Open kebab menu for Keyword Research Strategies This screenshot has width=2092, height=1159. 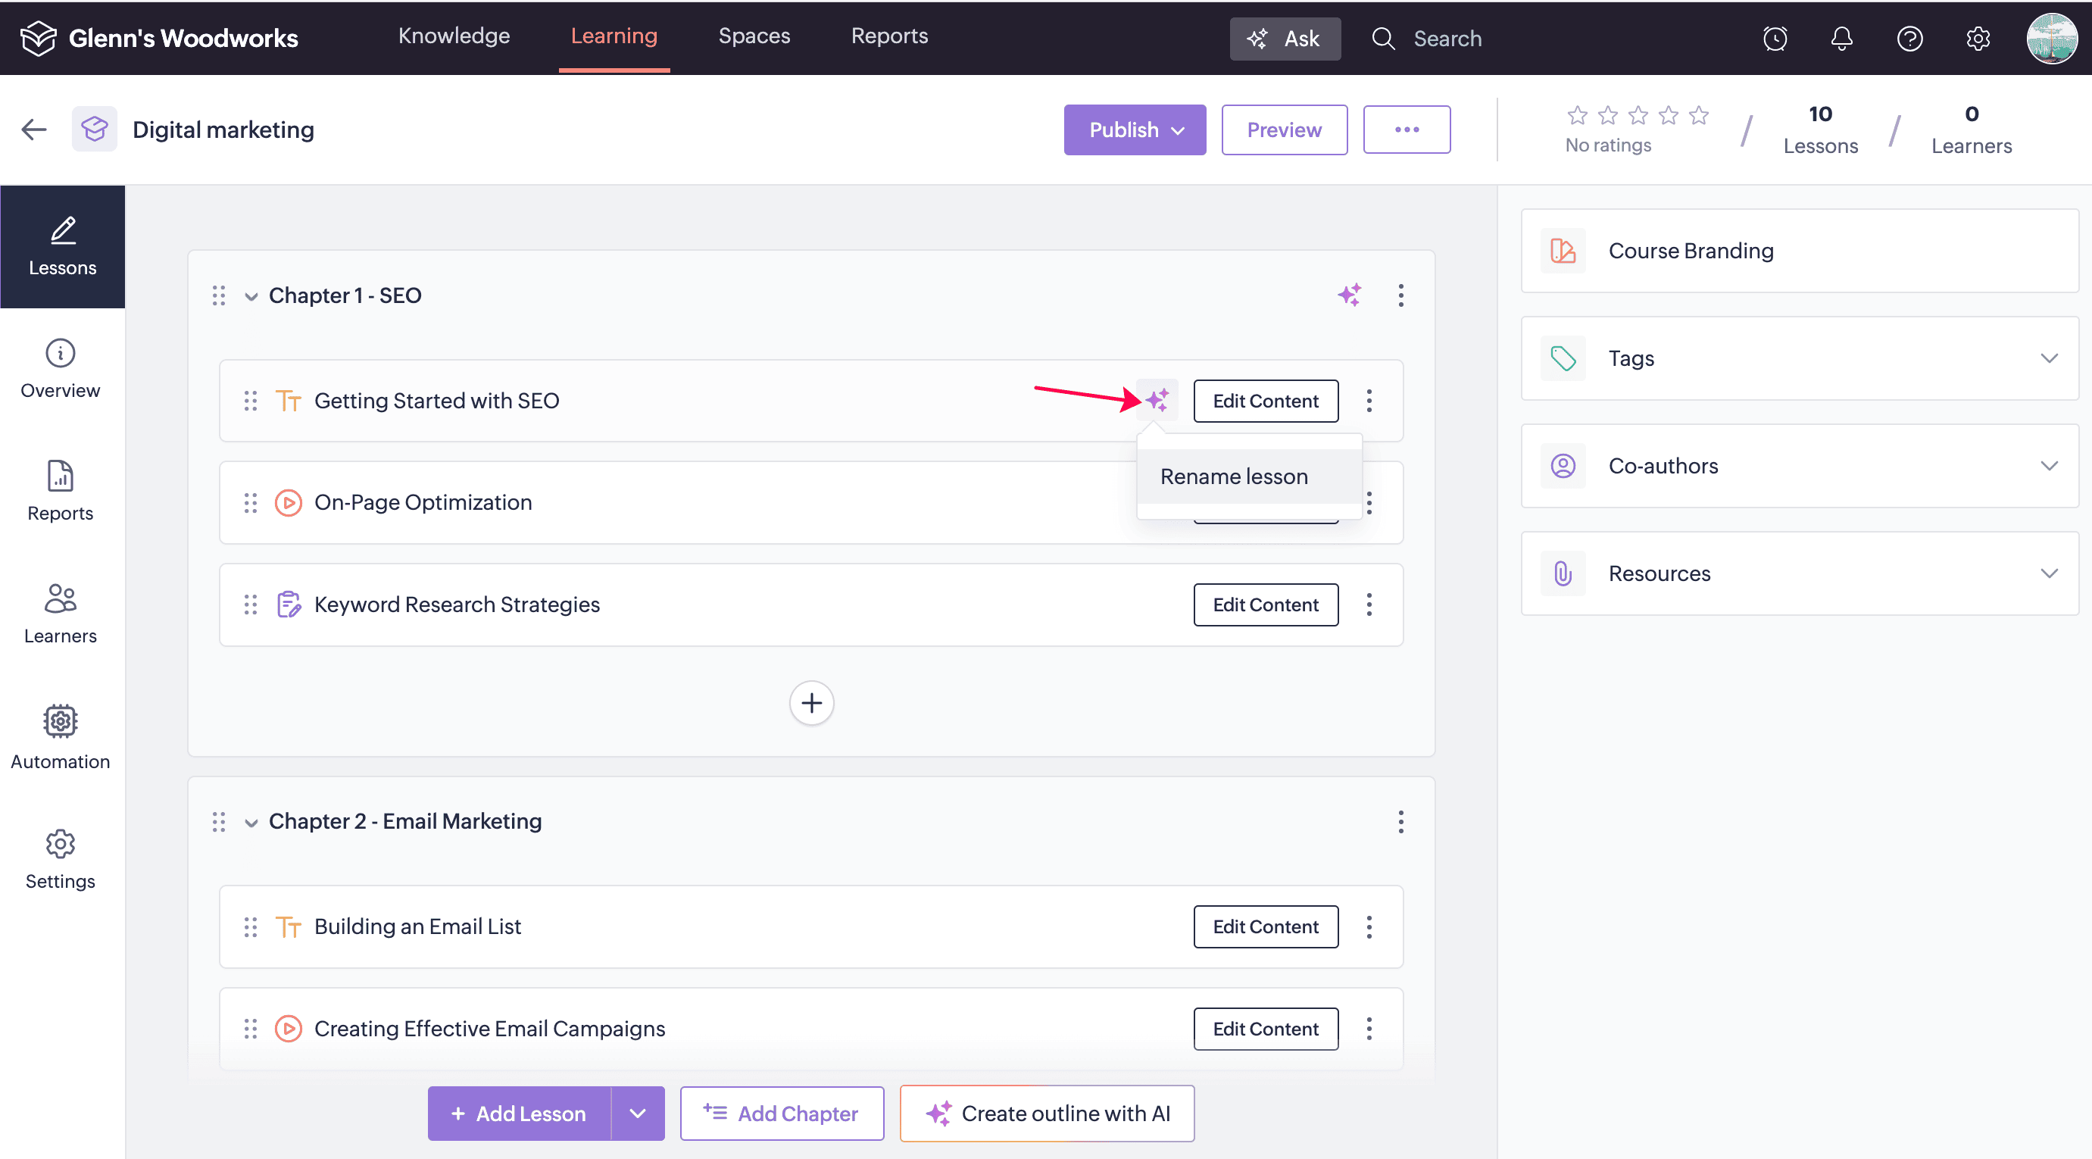click(1369, 604)
